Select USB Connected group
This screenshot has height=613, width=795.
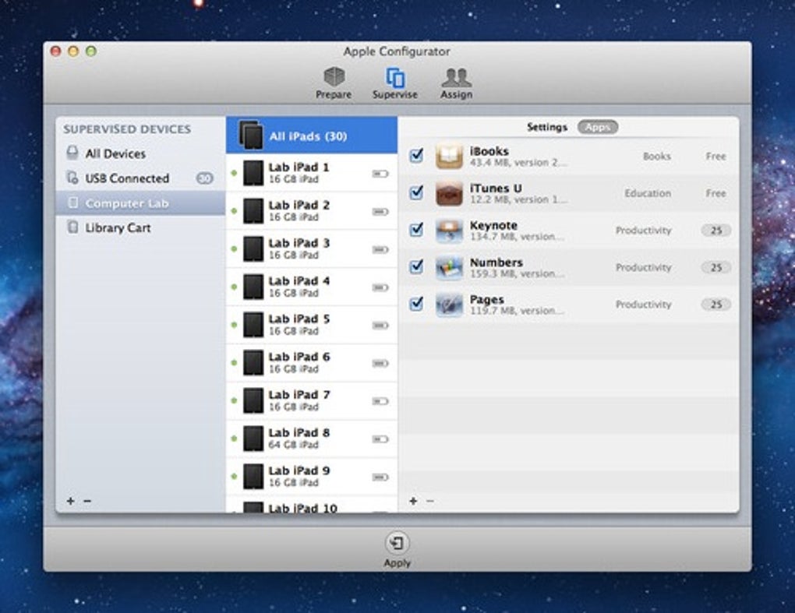(x=126, y=178)
